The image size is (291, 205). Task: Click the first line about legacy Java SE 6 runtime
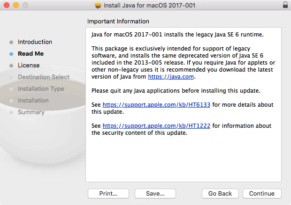pyautogui.click(x=177, y=35)
